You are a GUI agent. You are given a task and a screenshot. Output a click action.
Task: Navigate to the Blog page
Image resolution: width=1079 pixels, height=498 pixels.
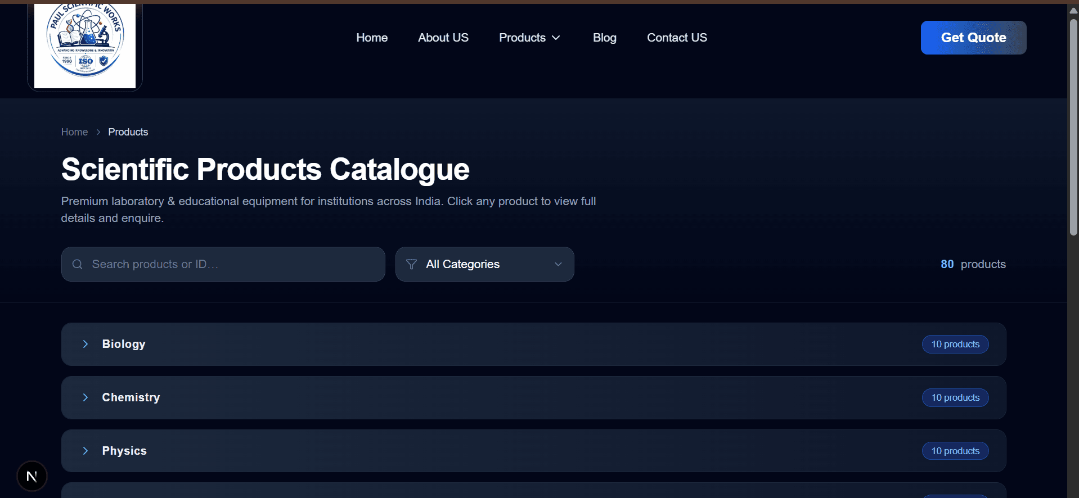[605, 38]
